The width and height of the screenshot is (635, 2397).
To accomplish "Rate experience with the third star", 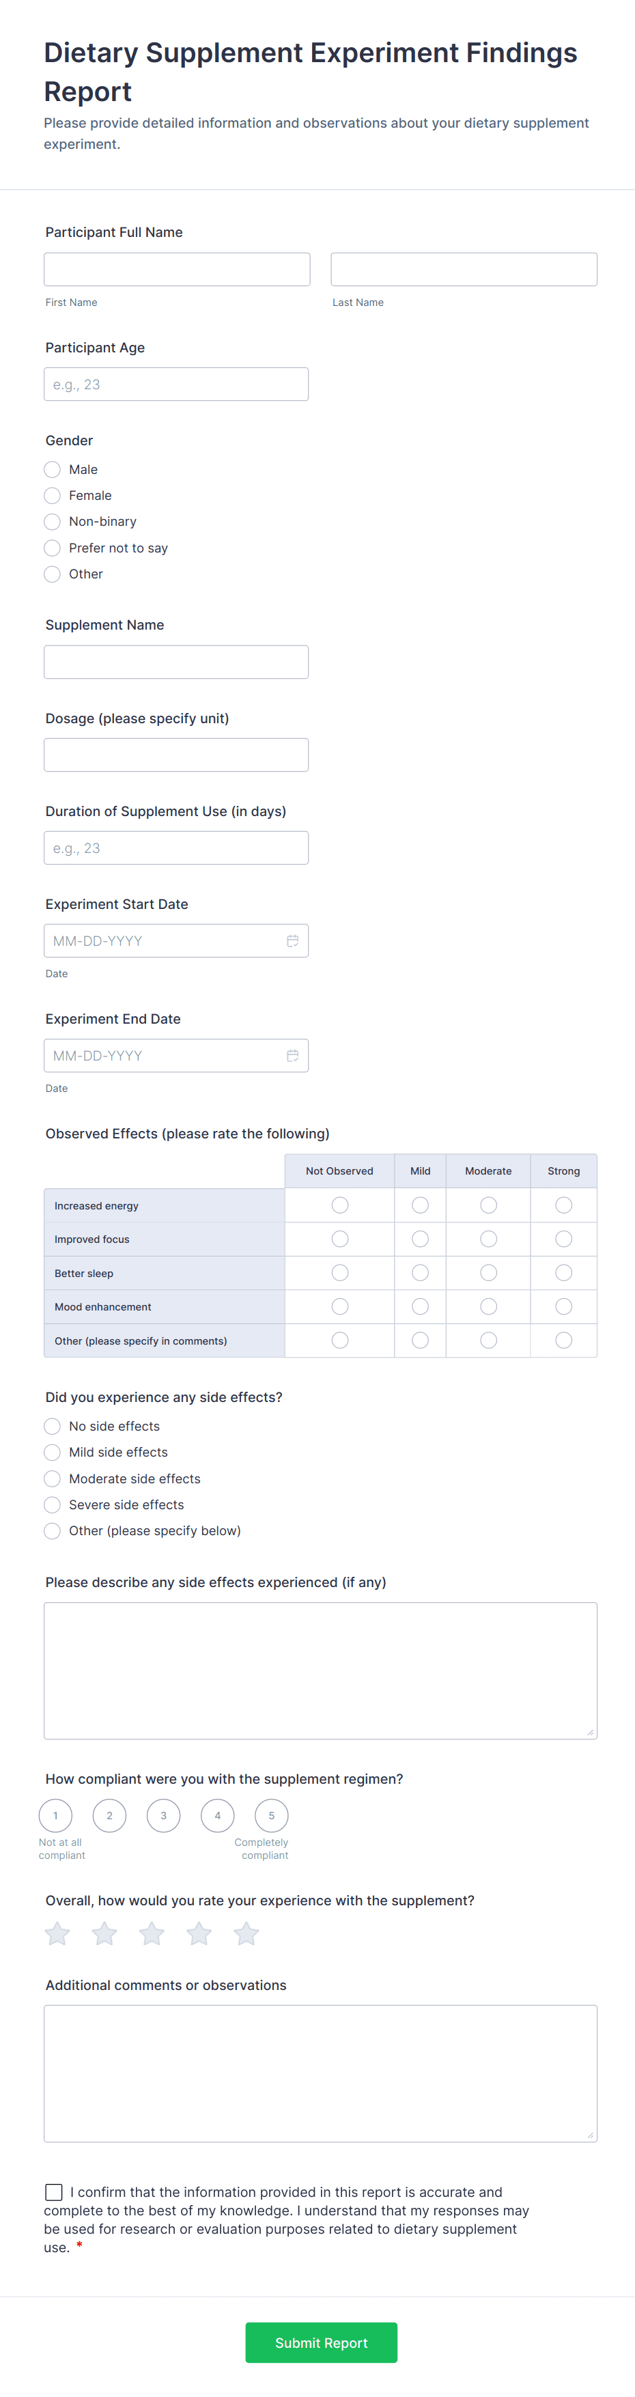I will coord(152,1933).
